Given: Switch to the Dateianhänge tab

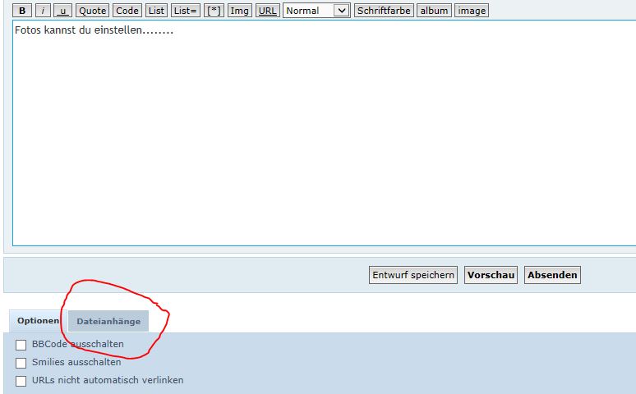Looking at the screenshot, I should coord(108,321).
